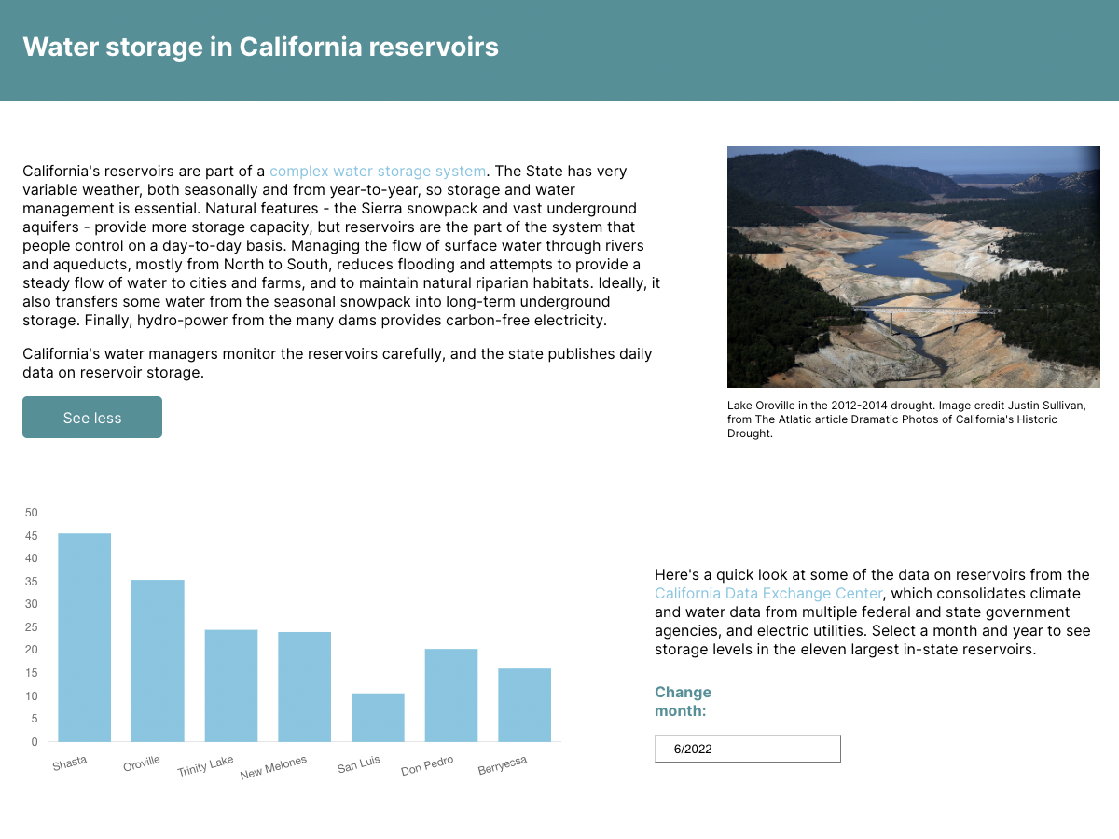The image size is (1119, 839).
Task: Click the See less button
Action: [92, 418]
